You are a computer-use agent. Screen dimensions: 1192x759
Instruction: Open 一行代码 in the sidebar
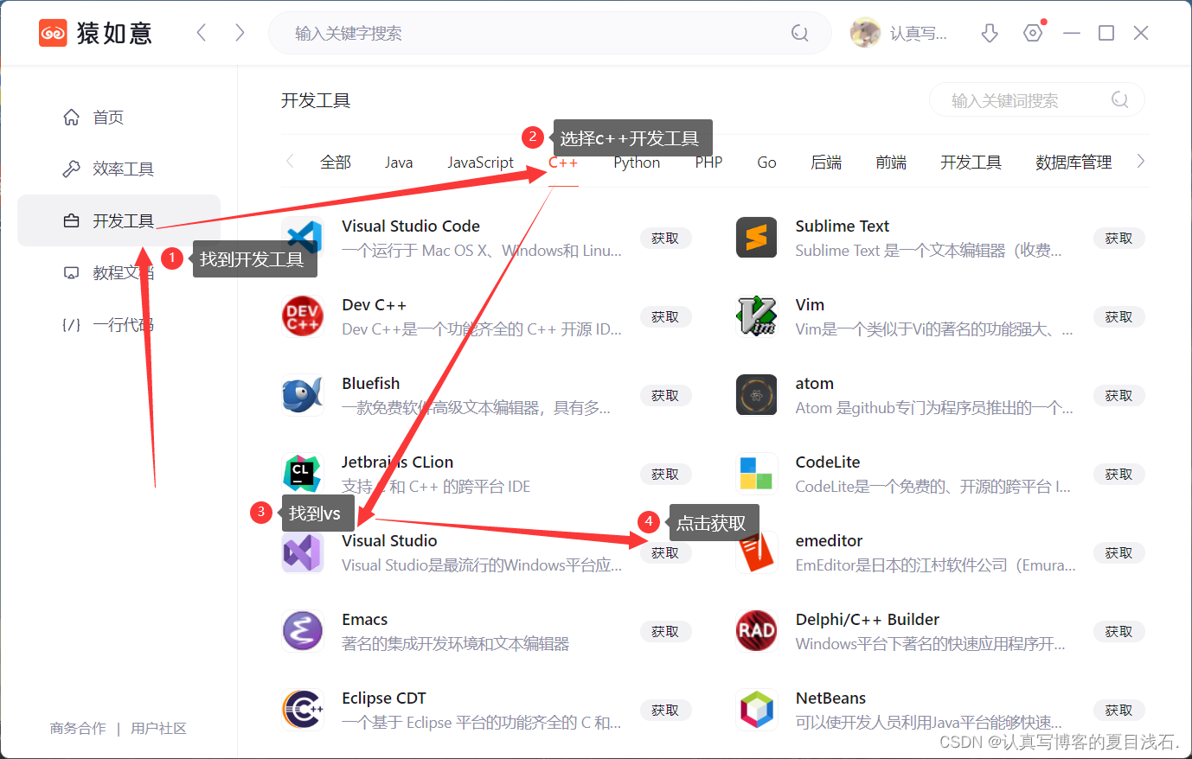coord(119,324)
